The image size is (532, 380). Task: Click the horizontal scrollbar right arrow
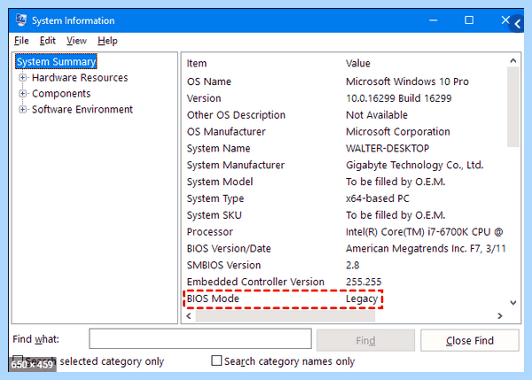click(500, 316)
